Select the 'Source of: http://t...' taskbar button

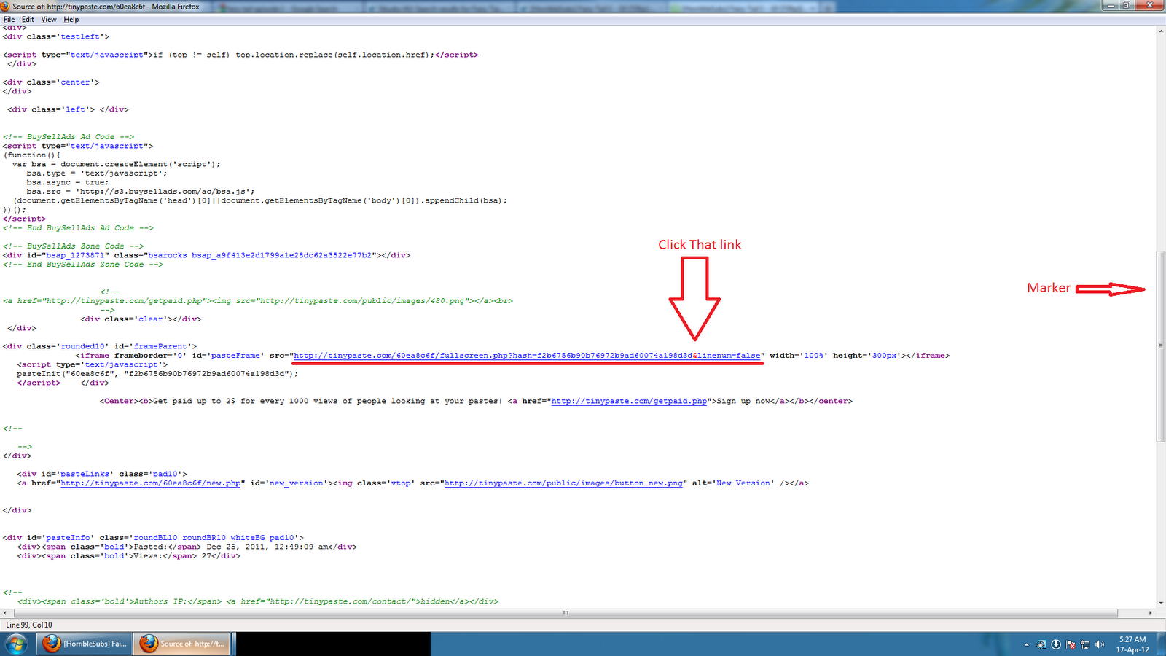pyautogui.click(x=182, y=644)
